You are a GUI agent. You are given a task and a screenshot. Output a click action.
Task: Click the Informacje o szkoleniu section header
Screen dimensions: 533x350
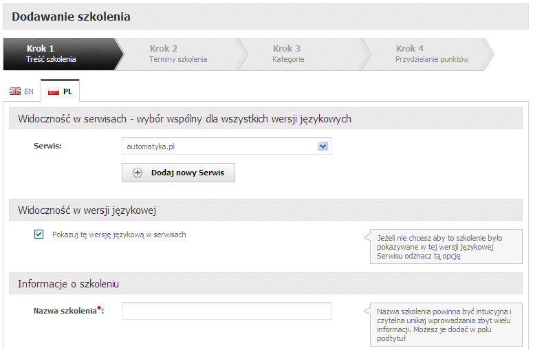(265, 283)
